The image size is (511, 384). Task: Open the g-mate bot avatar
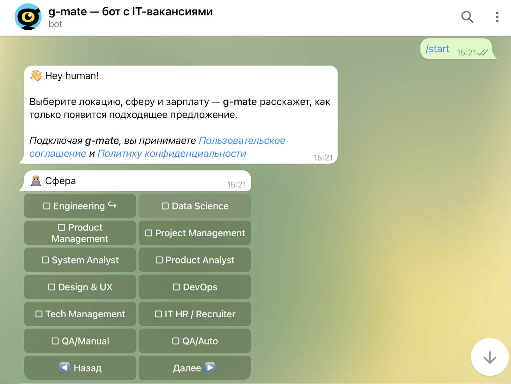pyautogui.click(x=28, y=17)
